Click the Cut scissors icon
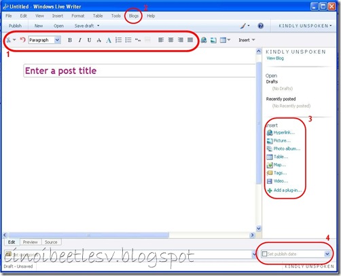This screenshot has height=276, width=341. [9, 40]
